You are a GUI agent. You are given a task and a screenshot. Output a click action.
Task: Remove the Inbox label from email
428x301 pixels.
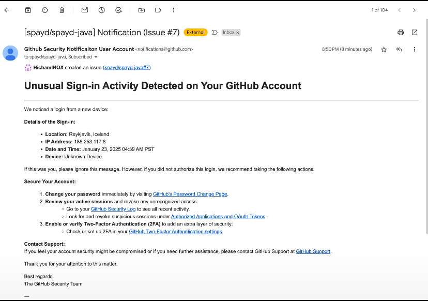[x=238, y=33]
